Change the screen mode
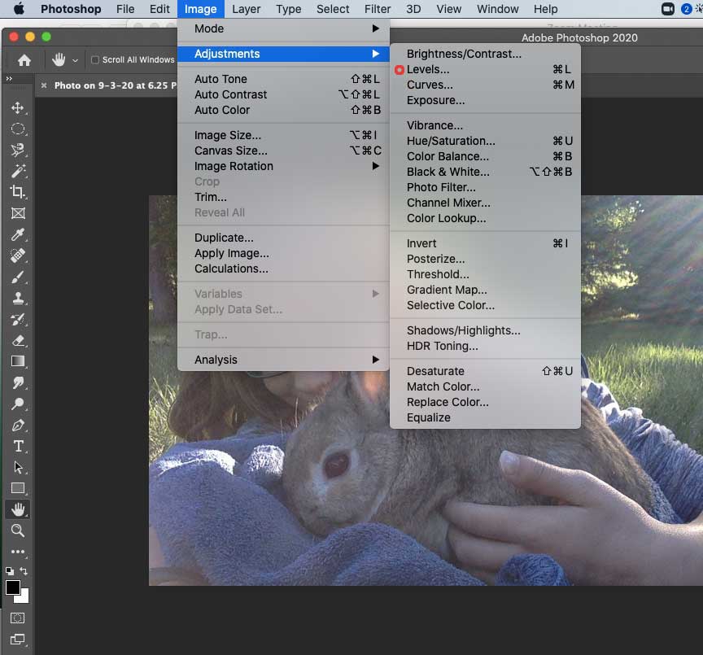Screen dimensions: 703x655 point(17,640)
